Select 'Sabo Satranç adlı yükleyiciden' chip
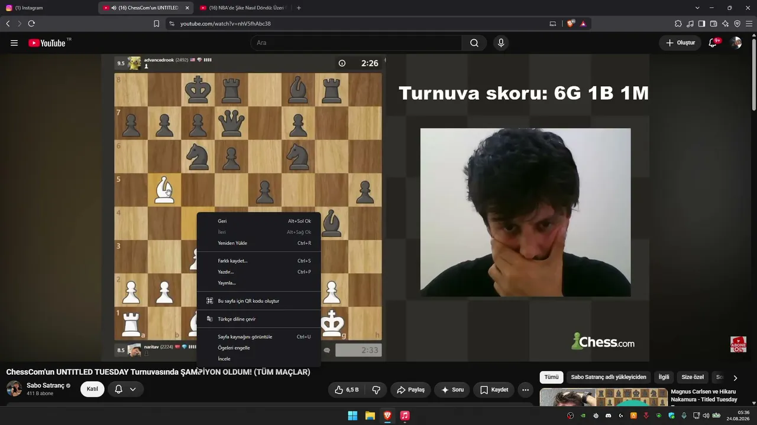757x425 pixels. click(x=609, y=377)
